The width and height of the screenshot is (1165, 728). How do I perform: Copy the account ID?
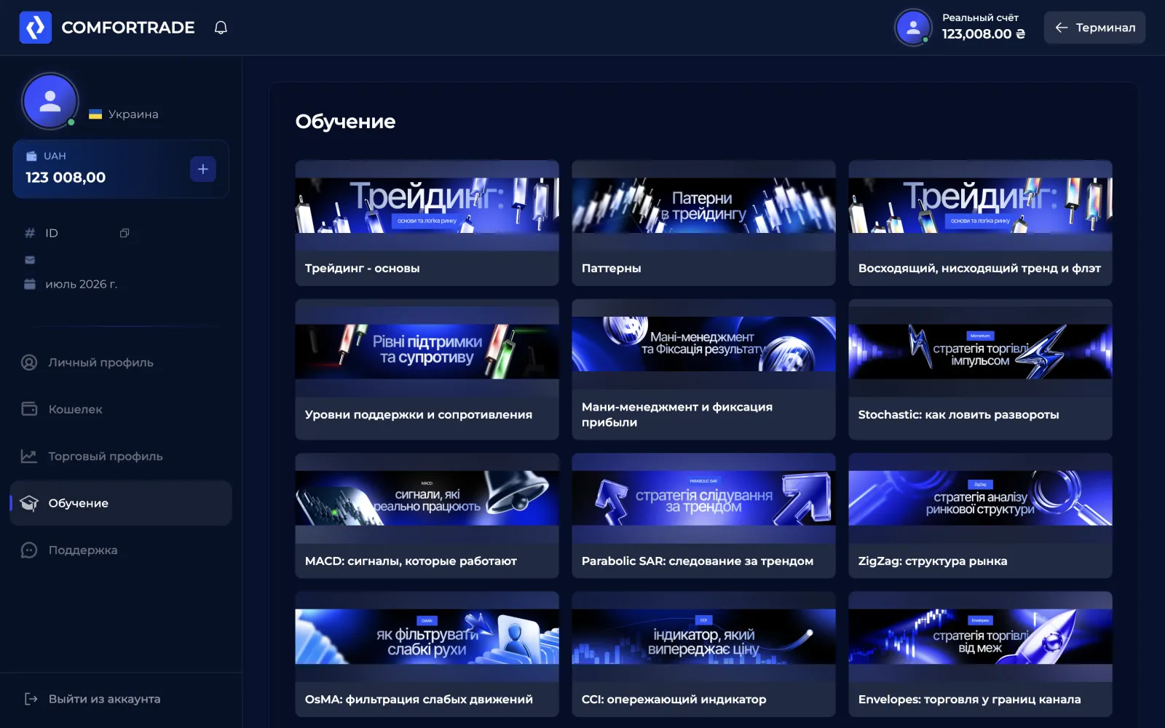click(x=125, y=233)
